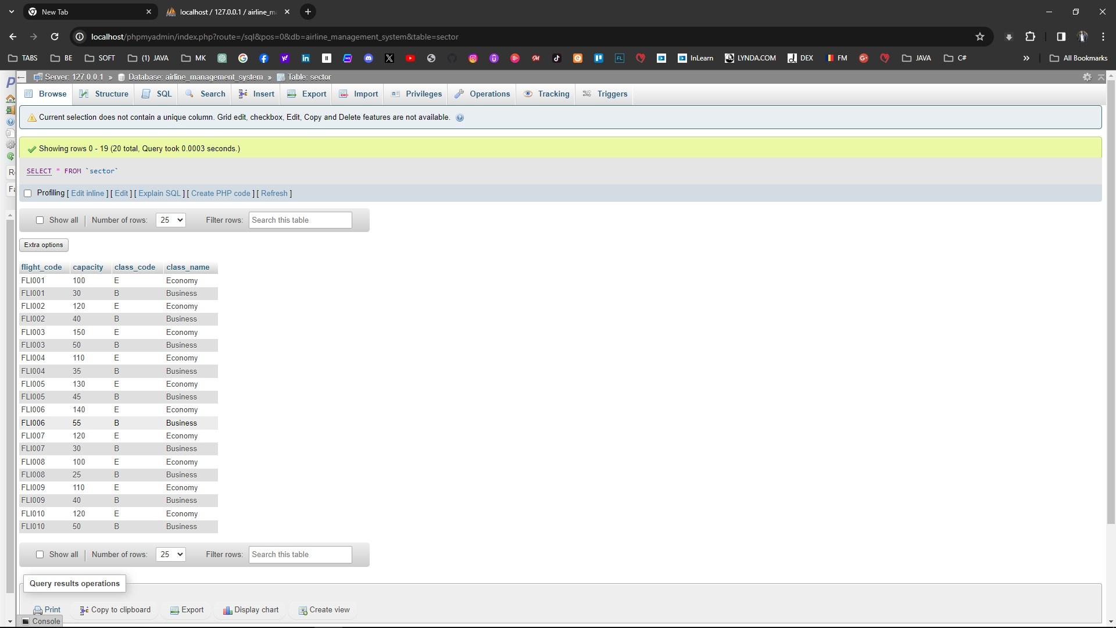1116x628 pixels.
Task: Click the Print icon in query results operations
Action: pos(38,611)
